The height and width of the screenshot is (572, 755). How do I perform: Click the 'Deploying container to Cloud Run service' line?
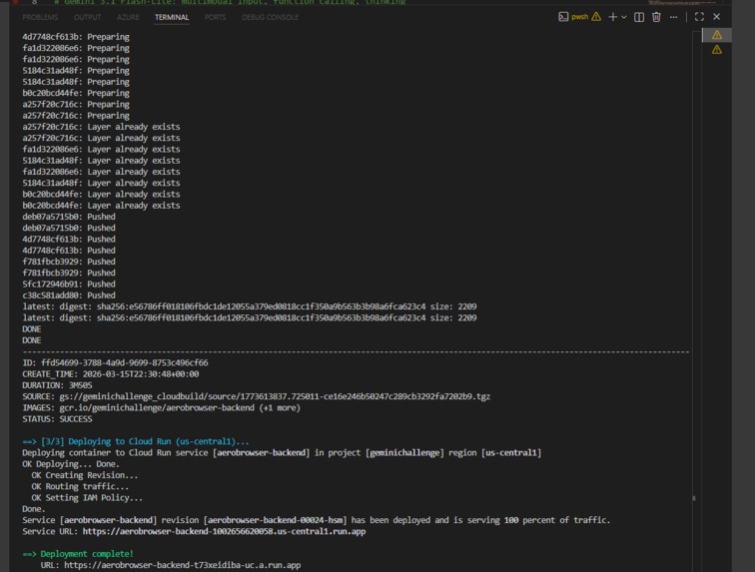click(x=282, y=453)
